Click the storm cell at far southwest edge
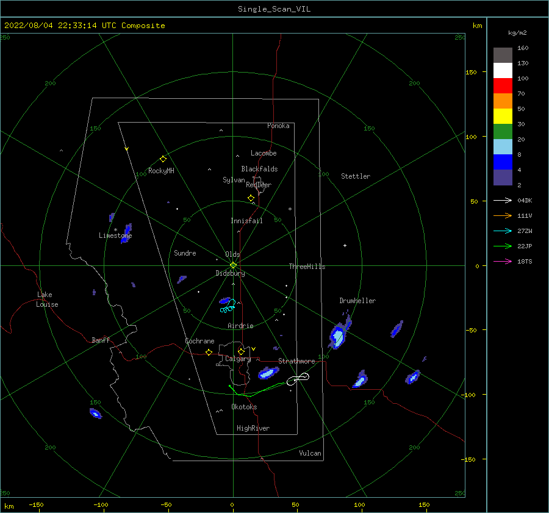The height and width of the screenshot is (513, 549). tap(96, 414)
